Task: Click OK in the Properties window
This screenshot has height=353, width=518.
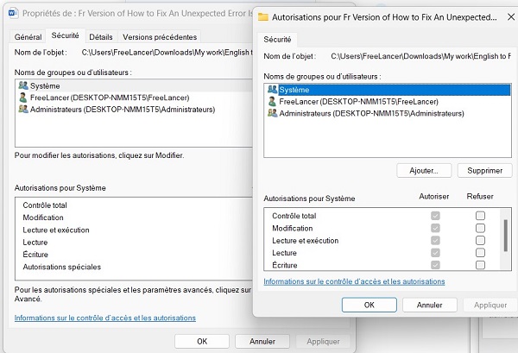Action: pos(202,341)
